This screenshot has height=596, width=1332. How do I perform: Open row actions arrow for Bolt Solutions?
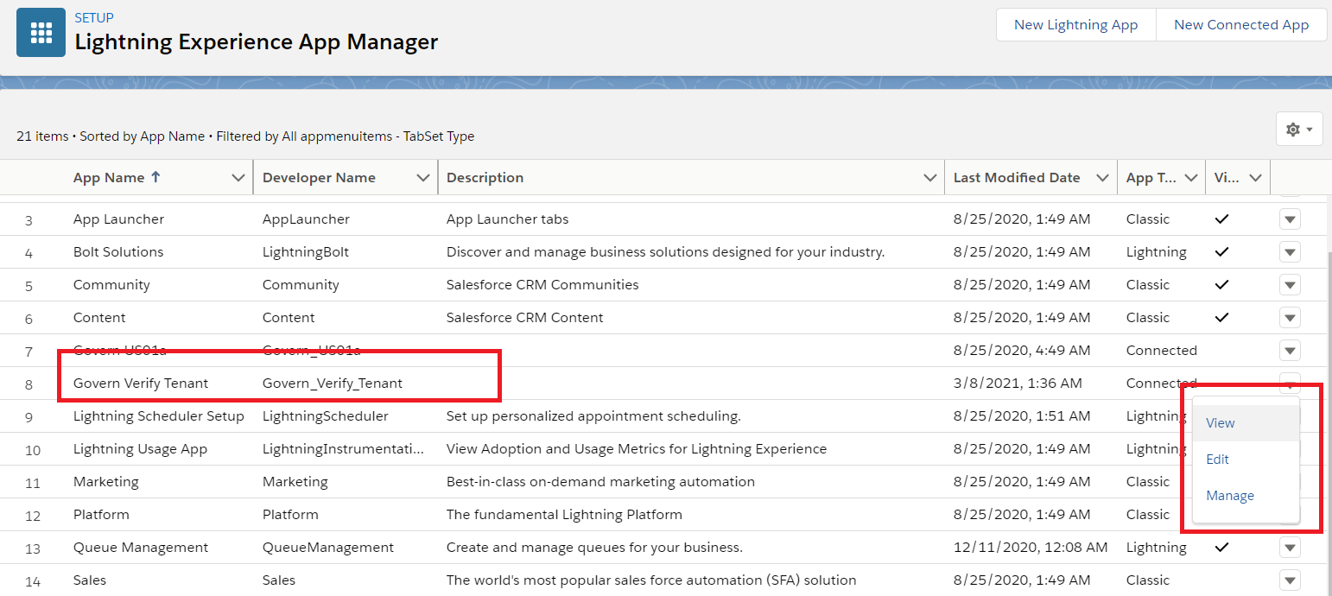pos(1290,252)
